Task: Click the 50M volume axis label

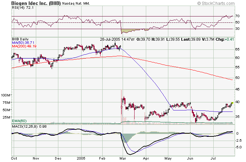Action: point(7,110)
